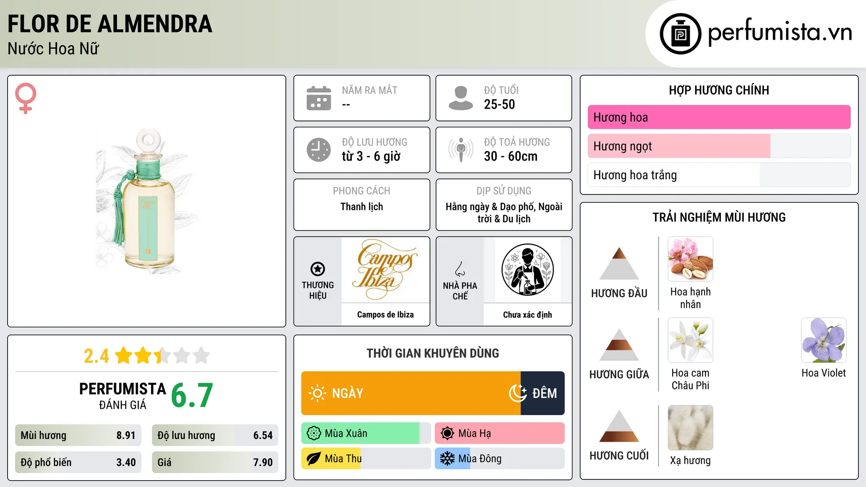The height and width of the screenshot is (487, 866).
Task: Click the calendar icon beside NĂM RA MẮT
Action: click(x=319, y=98)
